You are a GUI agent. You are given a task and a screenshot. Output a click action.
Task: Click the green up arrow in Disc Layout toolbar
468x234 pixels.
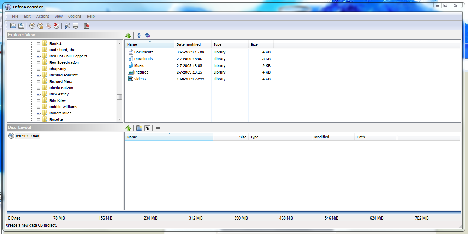(x=128, y=128)
